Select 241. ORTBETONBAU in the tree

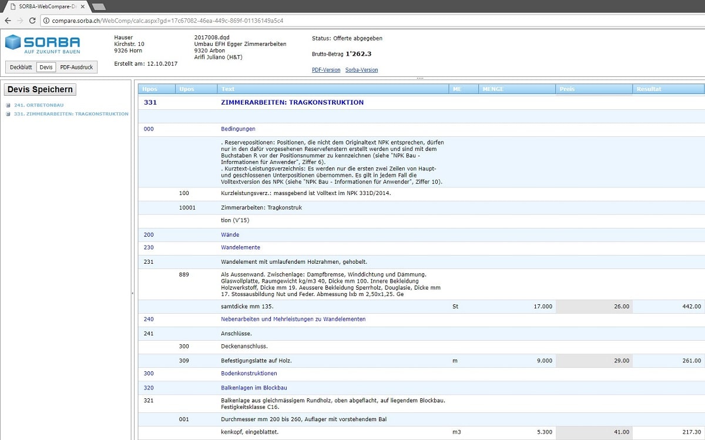(x=39, y=106)
